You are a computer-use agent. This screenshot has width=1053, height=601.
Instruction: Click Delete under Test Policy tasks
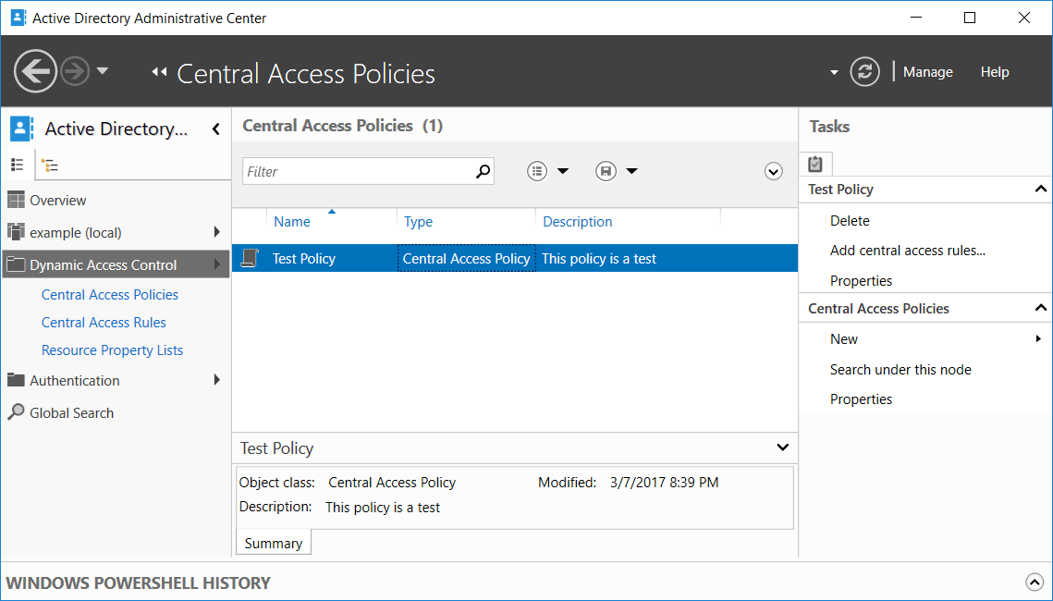click(x=850, y=220)
